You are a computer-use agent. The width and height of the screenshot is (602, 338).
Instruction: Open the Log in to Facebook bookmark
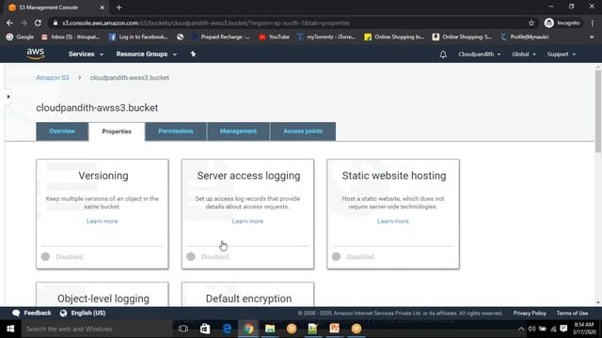point(138,37)
